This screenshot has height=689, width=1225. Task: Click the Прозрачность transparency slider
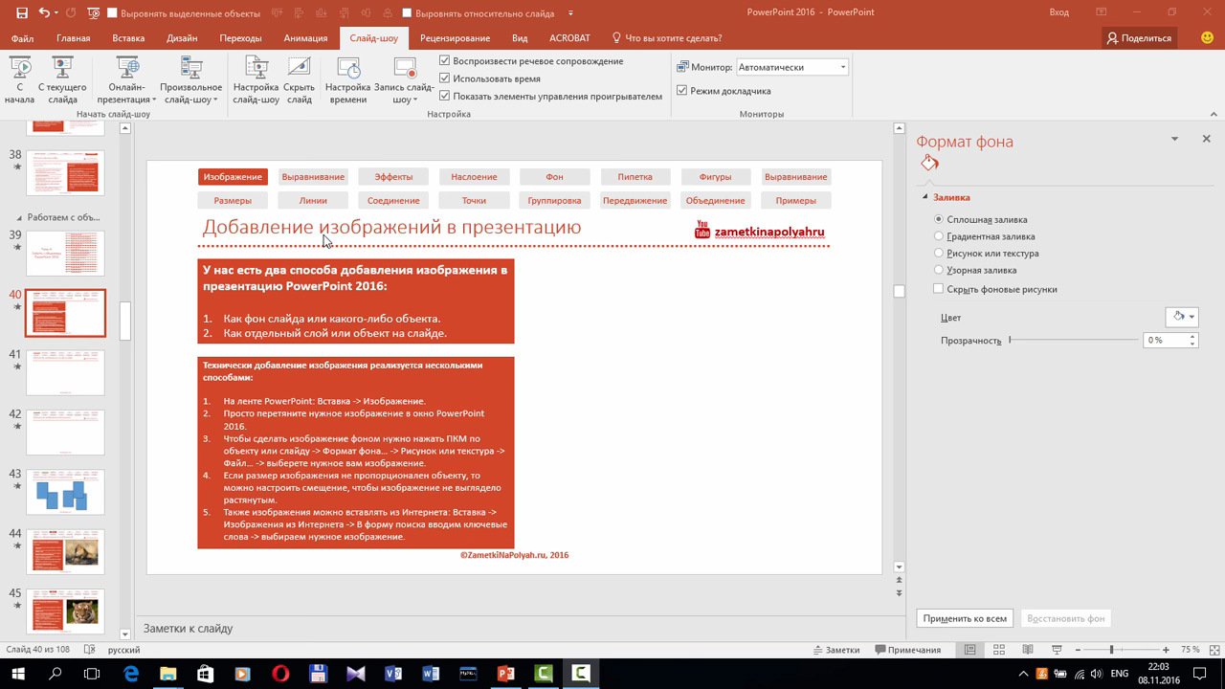tap(1072, 340)
